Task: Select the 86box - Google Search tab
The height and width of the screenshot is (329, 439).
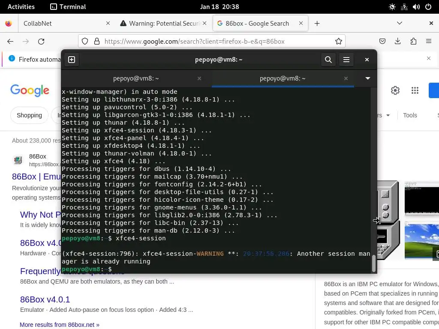Action: click(x=260, y=24)
